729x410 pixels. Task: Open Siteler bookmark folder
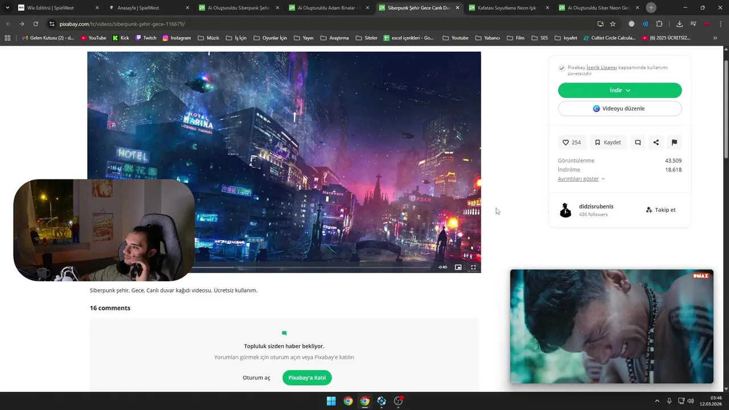tap(366, 38)
